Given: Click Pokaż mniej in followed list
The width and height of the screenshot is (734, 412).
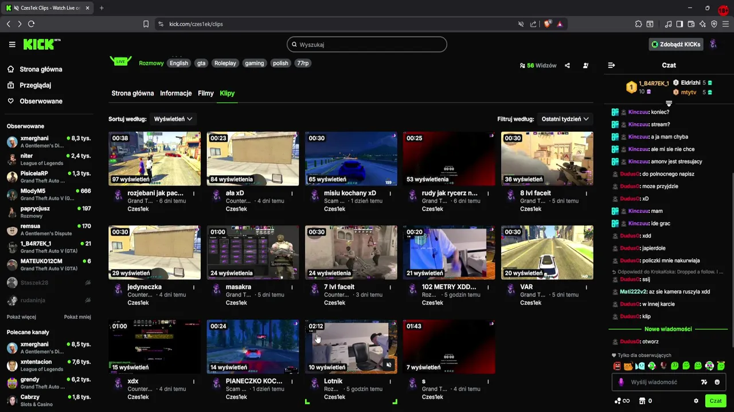Looking at the screenshot, I should tap(77, 317).
